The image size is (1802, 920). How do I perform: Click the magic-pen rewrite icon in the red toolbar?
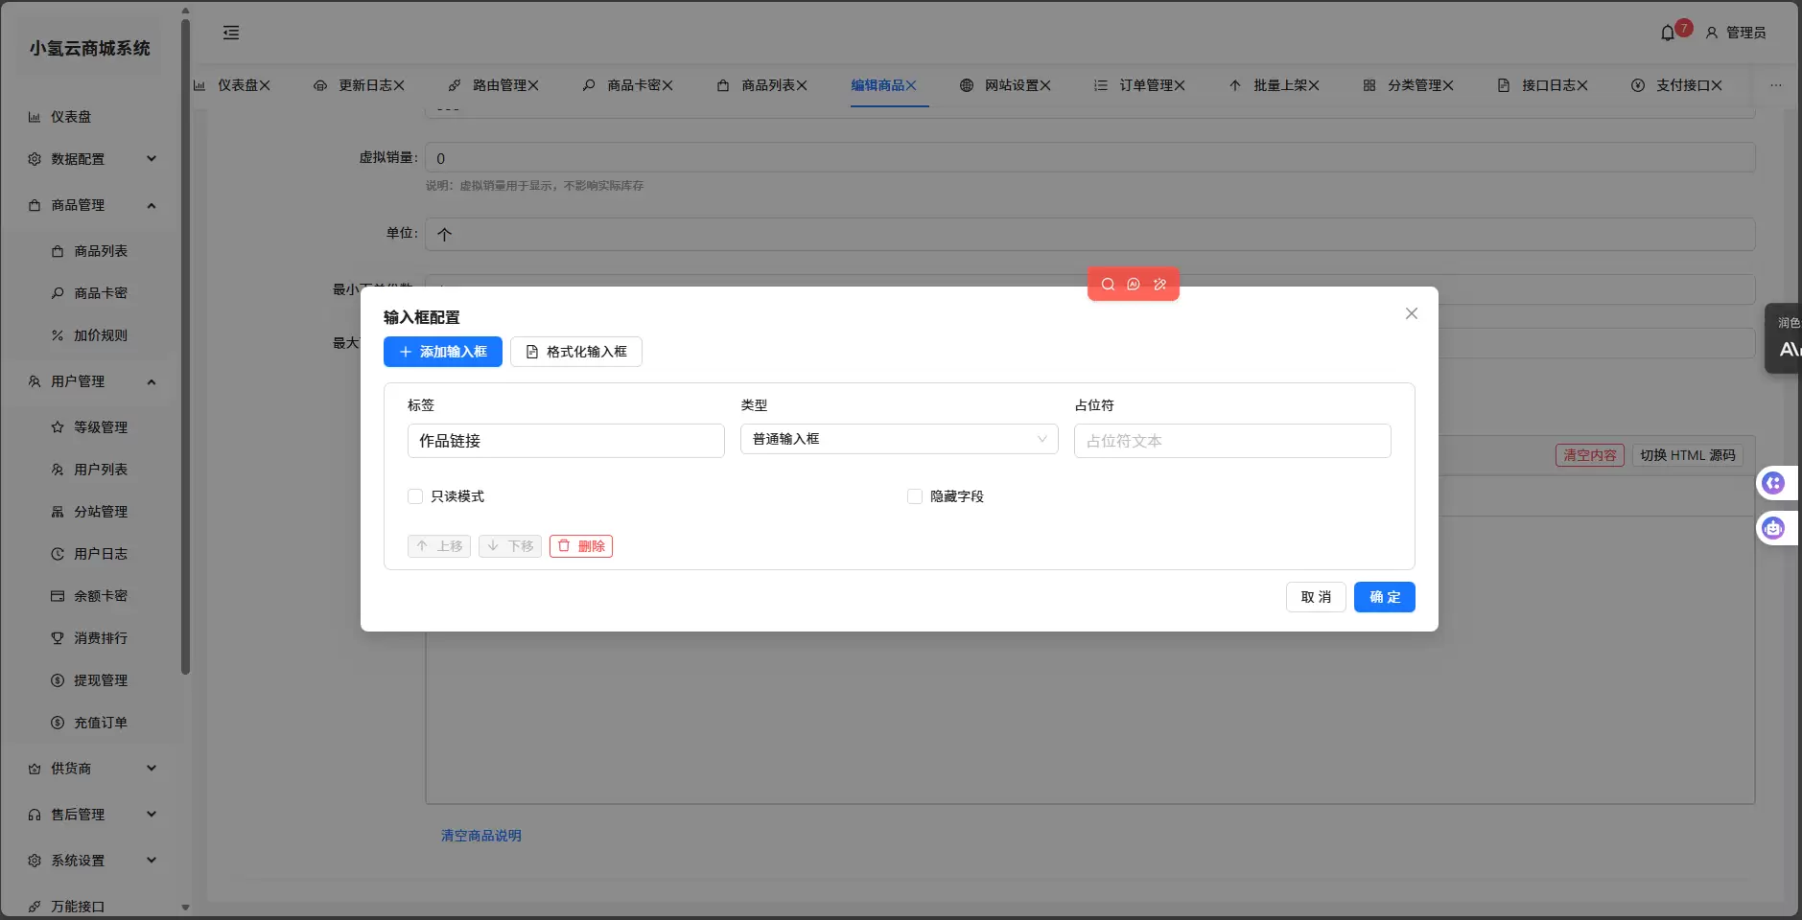1158,284
